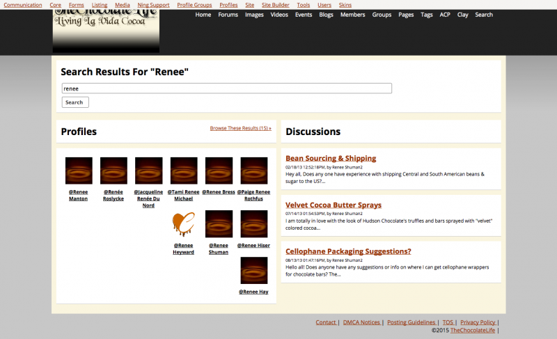Open the Privacy Policy footer link
This screenshot has width=557, height=339.
[x=478, y=322]
